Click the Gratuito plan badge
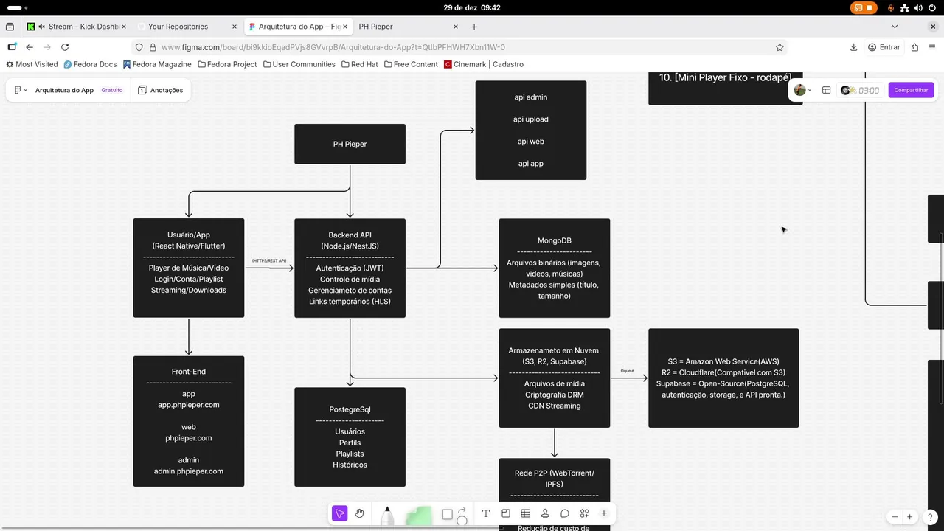 [x=112, y=90]
